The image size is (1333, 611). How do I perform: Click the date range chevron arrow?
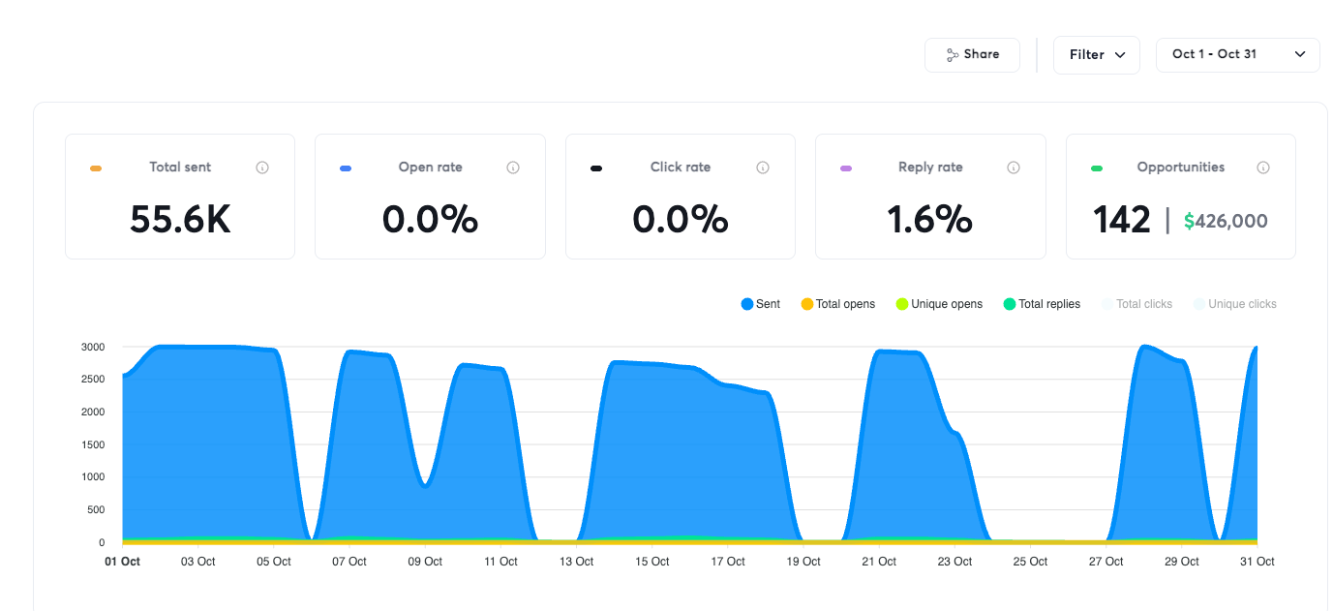click(x=1300, y=54)
